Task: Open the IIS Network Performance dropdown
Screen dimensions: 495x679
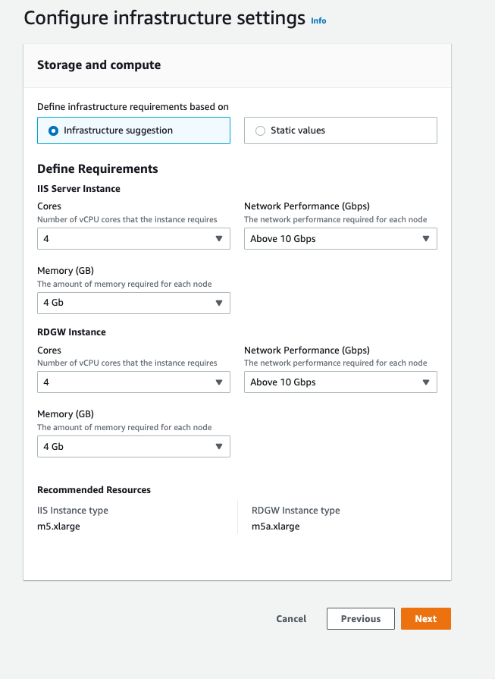Action: (340, 238)
